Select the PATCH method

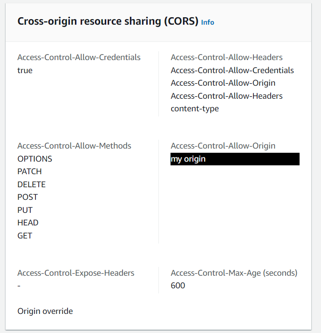pyautogui.click(x=29, y=171)
